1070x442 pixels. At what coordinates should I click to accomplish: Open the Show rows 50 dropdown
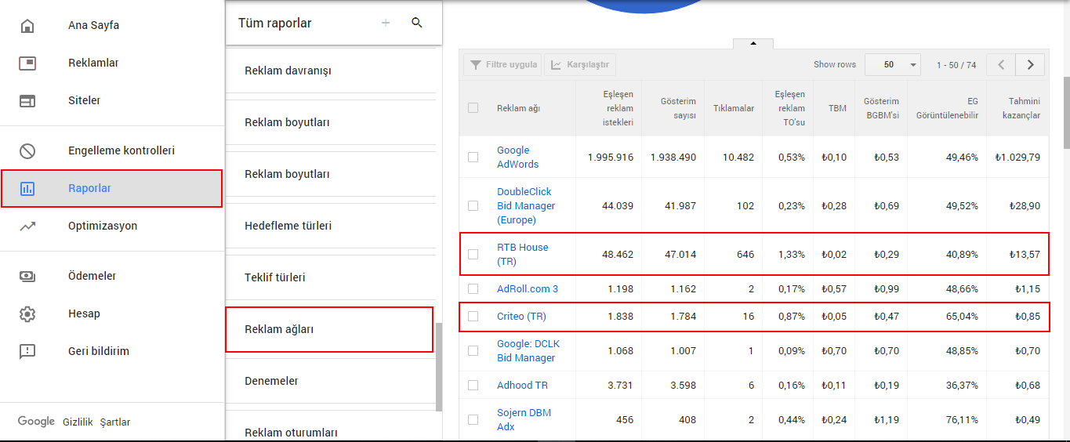pos(893,64)
